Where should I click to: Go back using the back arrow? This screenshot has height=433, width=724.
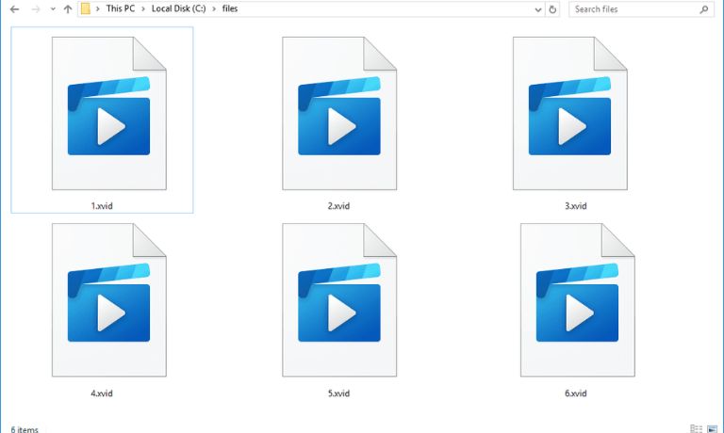pos(15,9)
